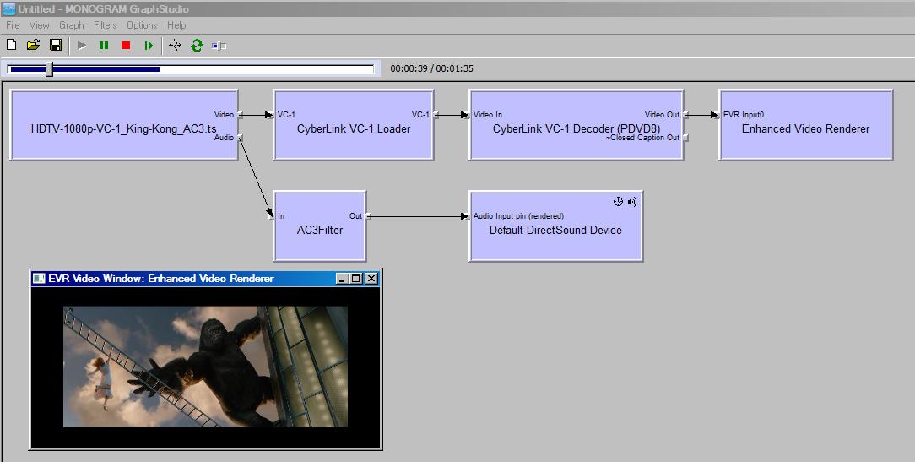Close the EVR Video Window
This screenshot has height=462, width=915.
371,280
